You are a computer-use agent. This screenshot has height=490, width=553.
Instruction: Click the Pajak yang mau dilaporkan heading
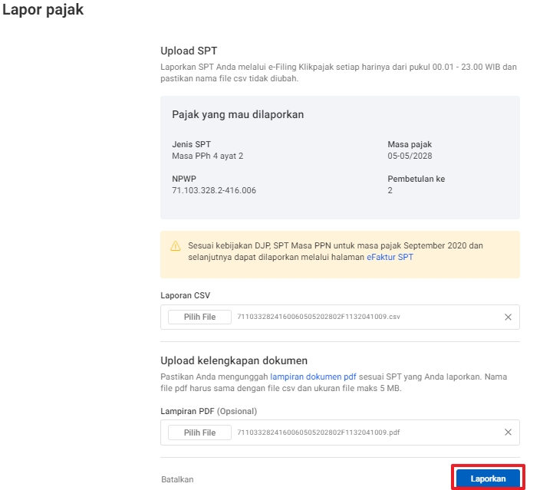pos(238,114)
